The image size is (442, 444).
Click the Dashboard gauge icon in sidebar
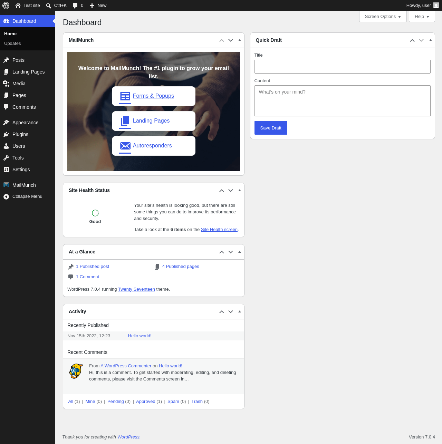click(6, 21)
